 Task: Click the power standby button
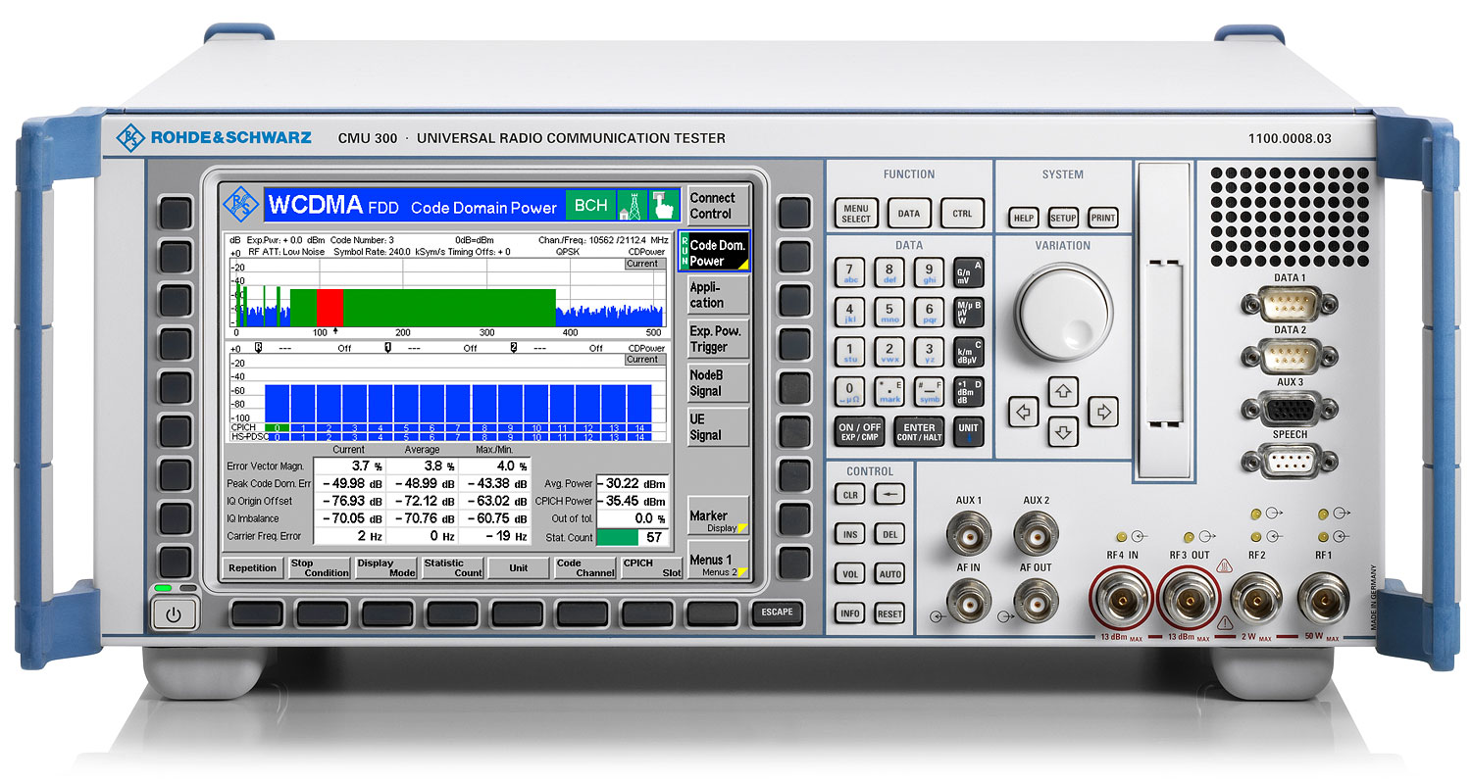coord(174,615)
